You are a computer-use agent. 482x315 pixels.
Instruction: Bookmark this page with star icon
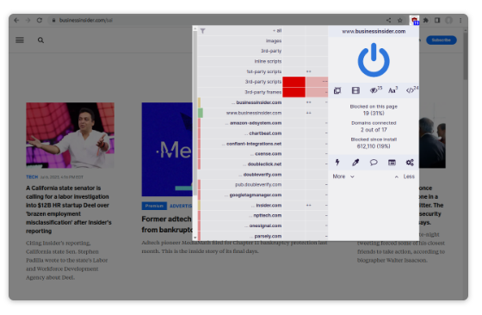click(400, 21)
